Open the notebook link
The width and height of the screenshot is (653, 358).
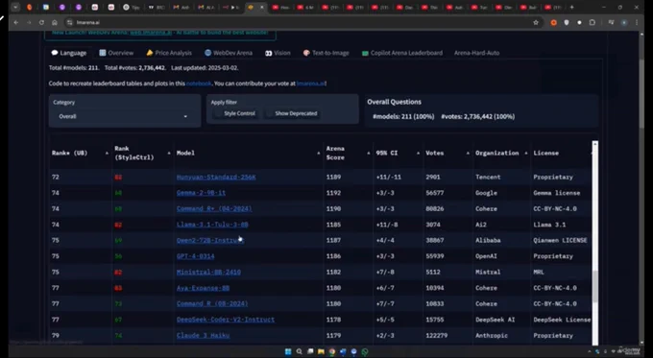(199, 84)
